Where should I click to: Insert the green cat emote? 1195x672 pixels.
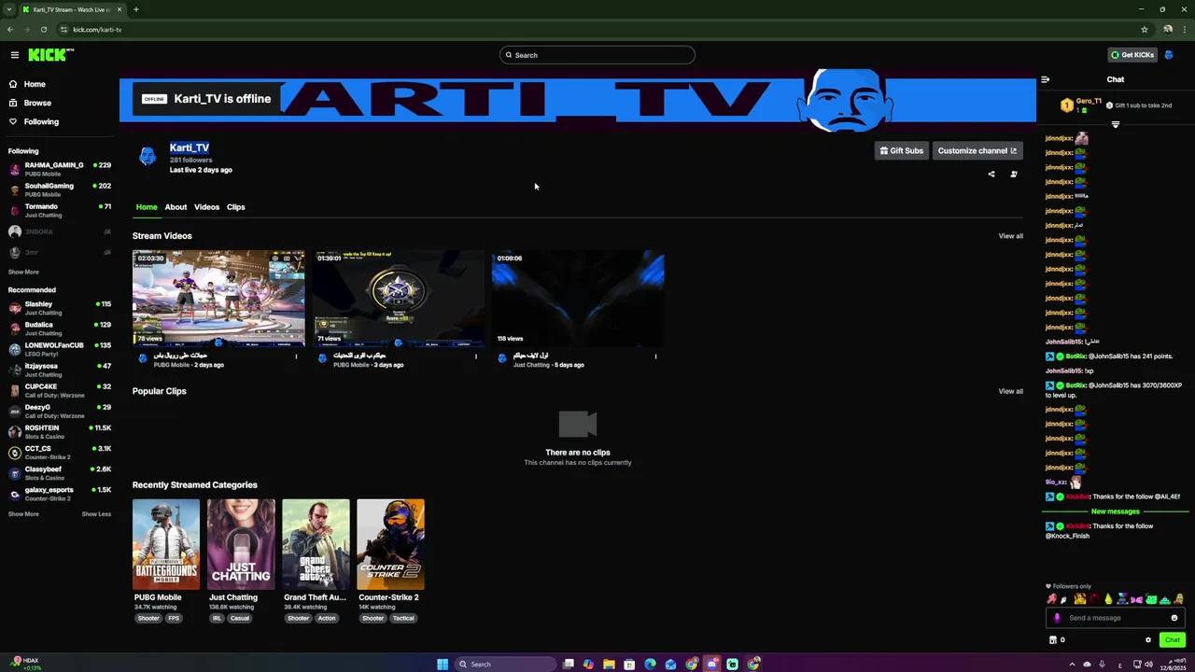pyautogui.click(x=1151, y=599)
